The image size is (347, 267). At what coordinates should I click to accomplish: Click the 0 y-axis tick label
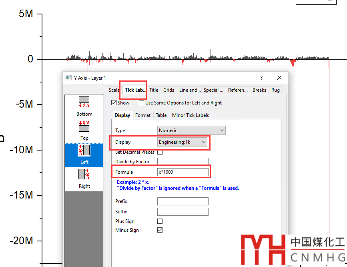tap(30, 59)
